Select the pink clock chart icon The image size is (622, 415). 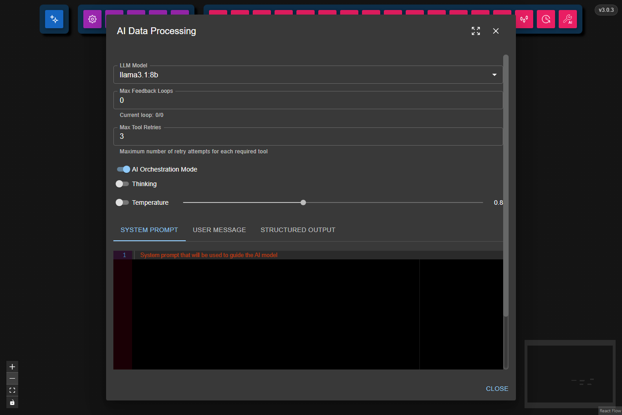546,19
